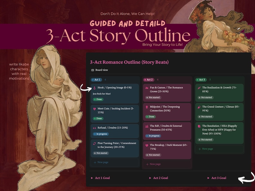Click Not started status on Fun & Games card
Screen dimensions: 255x191
pyautogui.click(x=153, y=97)
